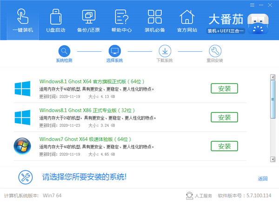Click the system list scrollbar thumb
The height and width of the screenshot is (202, 279).
tap(272, 100)
